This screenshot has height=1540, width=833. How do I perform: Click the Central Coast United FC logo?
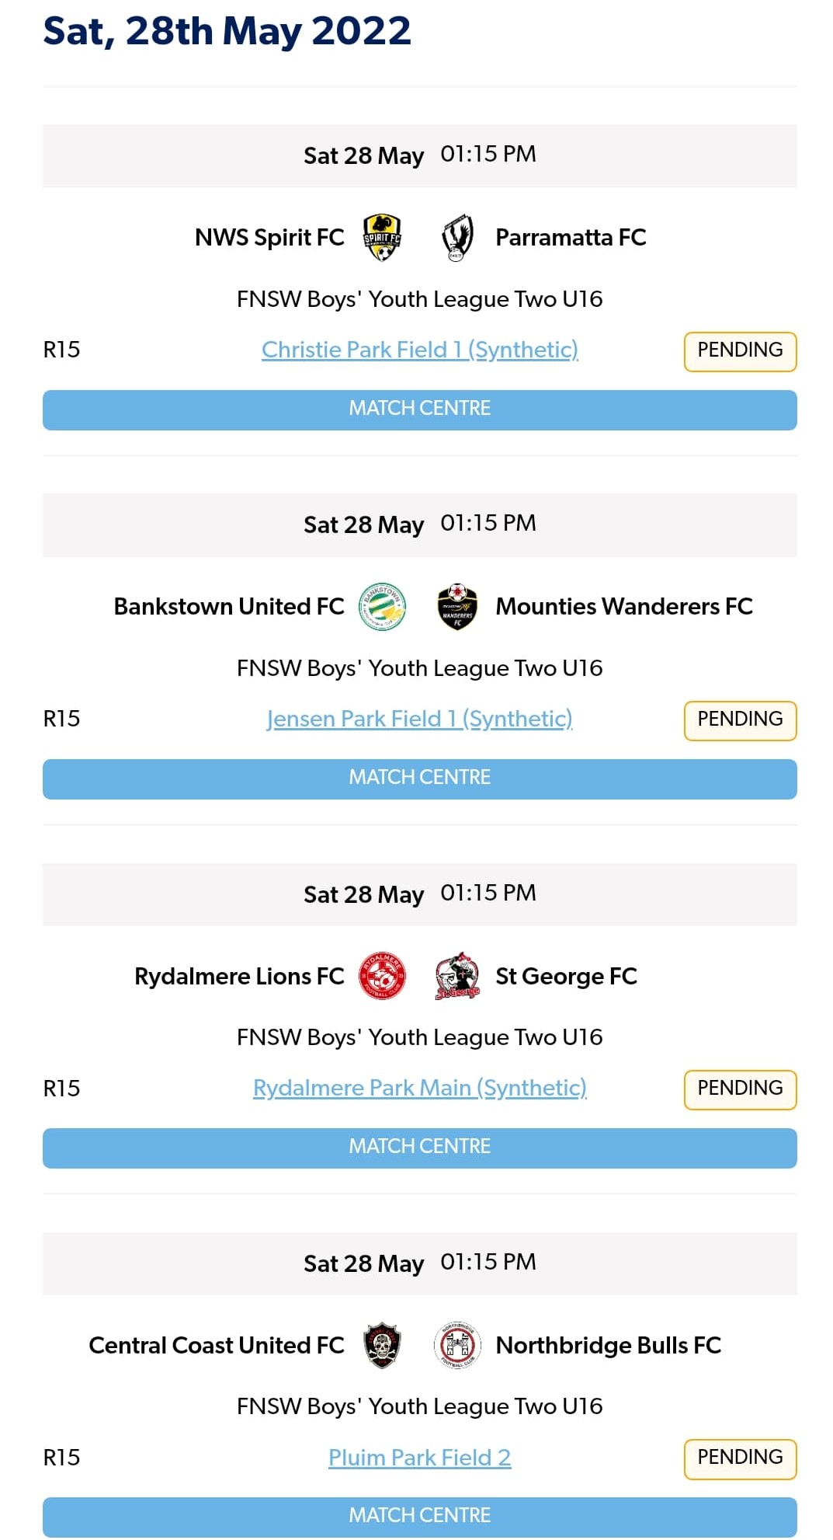381,1345
